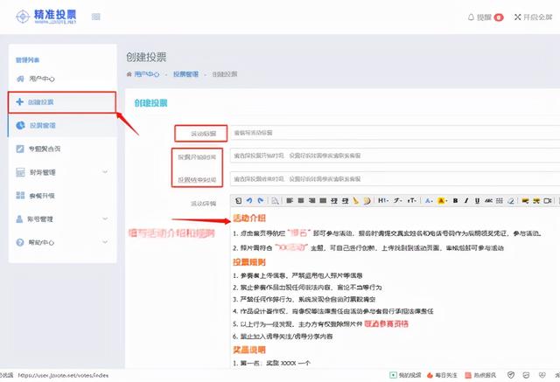
Task: Click the yellow brush icon in the editor toolbar
Action: [356, 201]
